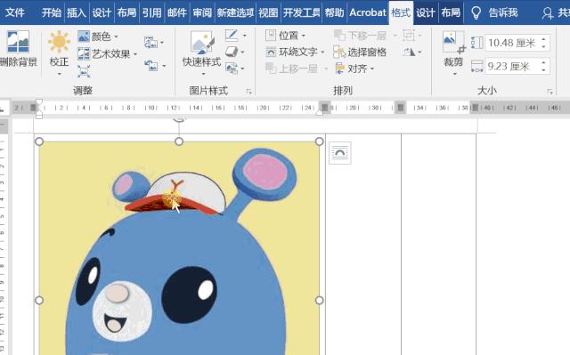Click the picture layout icon
Screen dimensions: 570x355
(x=232, y=68)
